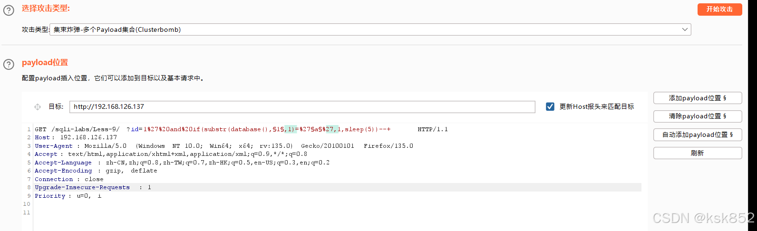The width and height of the screenshot is (757, 231).
Task: Click line number 10 in editor gutter
Action: (27, 204)
